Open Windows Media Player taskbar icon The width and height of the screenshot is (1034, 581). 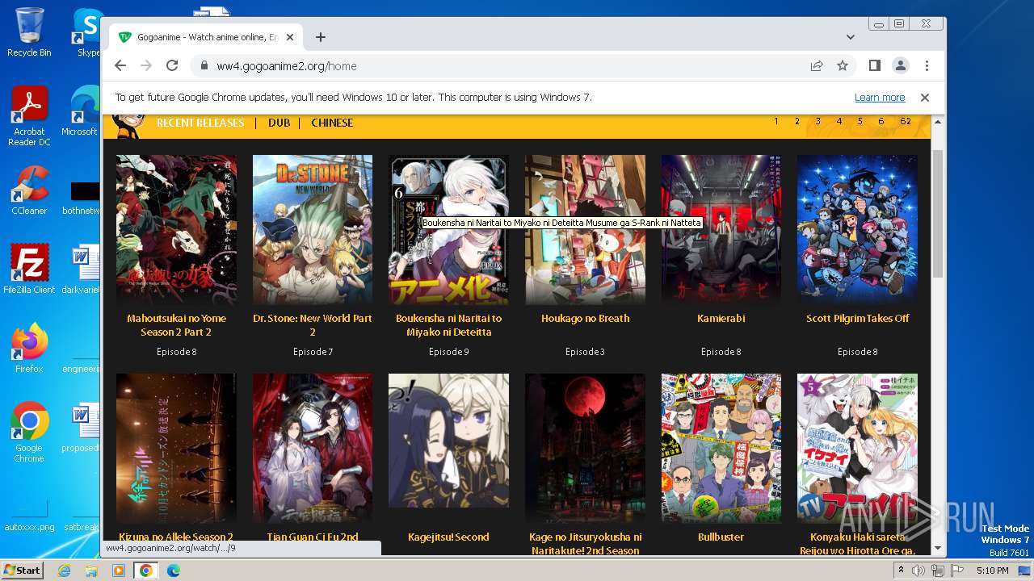(x=119, y=571)
